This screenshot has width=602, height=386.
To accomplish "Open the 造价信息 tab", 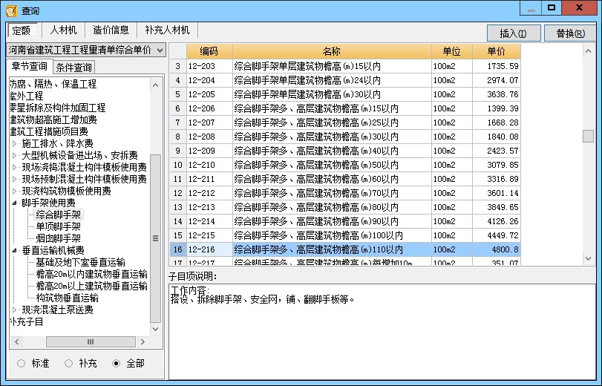I will [x=111, y=30].
